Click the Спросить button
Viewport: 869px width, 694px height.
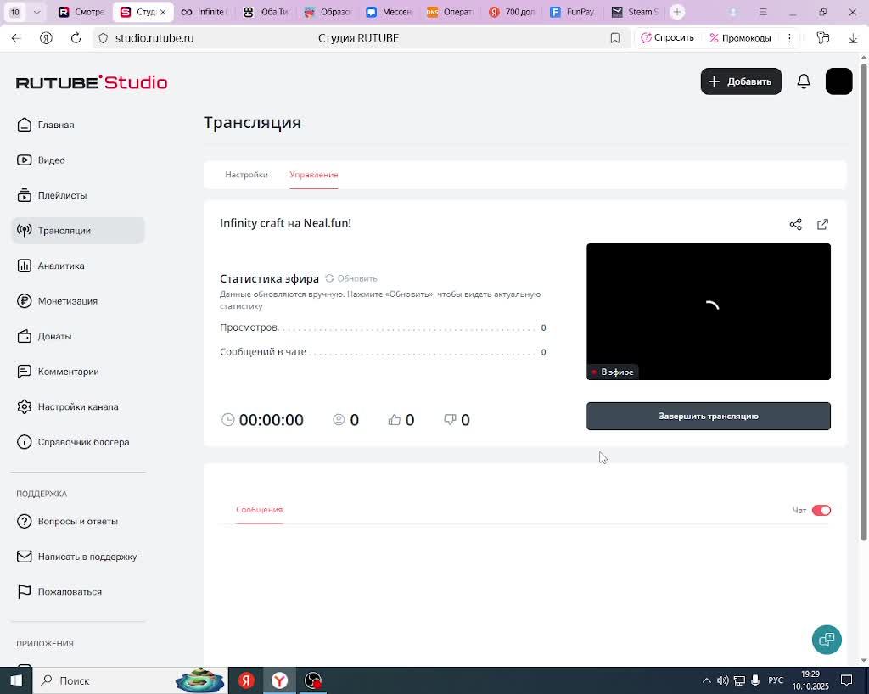(667, 37)
